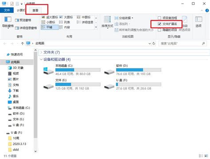Select the 内容 layout option
Image resolution: width=210 pixels, height=159 pixels.
(64, 27)
